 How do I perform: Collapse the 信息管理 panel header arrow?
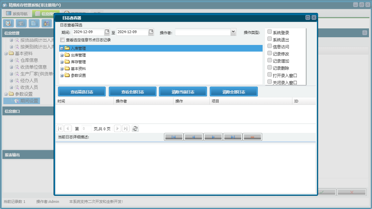coord(365,33)
